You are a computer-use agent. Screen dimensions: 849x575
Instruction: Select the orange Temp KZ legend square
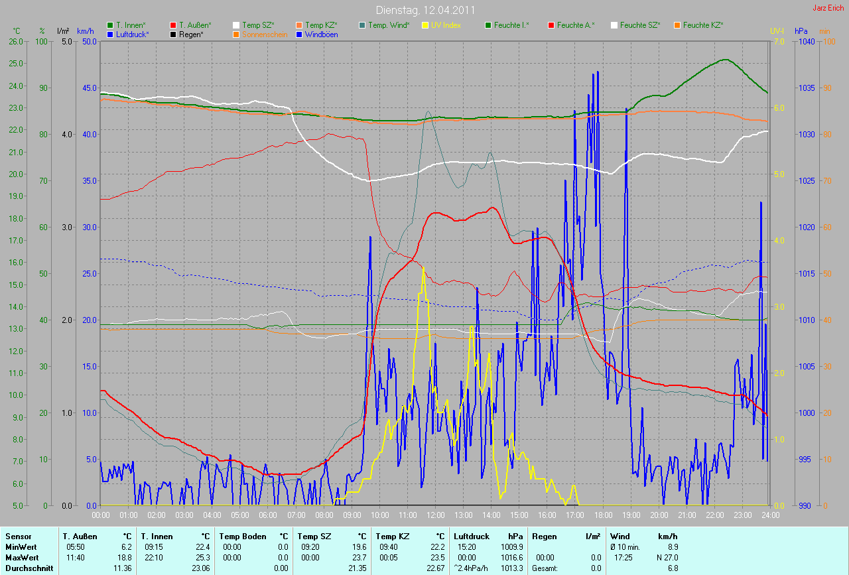tap(299, 25)
